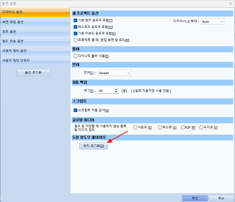Disable 스크립트 자동 검사 checkbox

click(x=76, y=110)
